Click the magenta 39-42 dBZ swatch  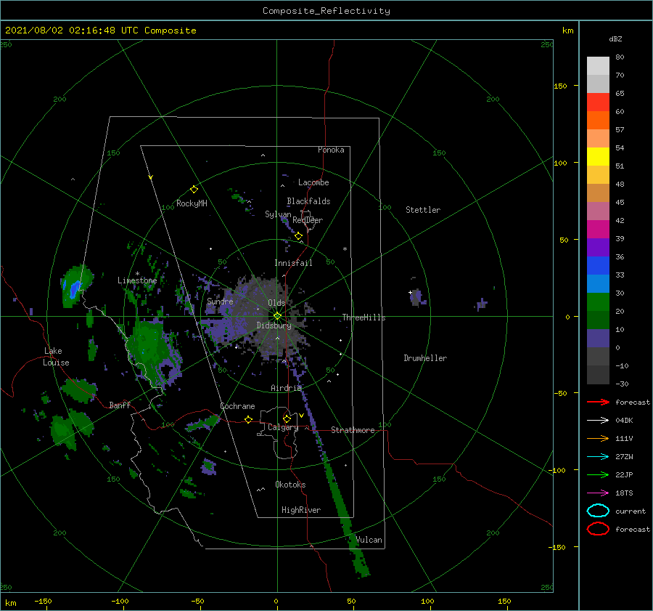click(598, 230)
